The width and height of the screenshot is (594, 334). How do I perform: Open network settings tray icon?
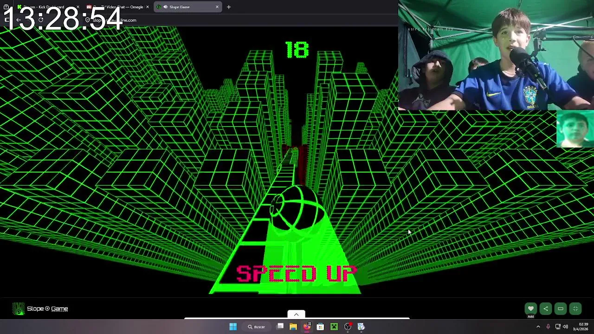coord(558,327)
